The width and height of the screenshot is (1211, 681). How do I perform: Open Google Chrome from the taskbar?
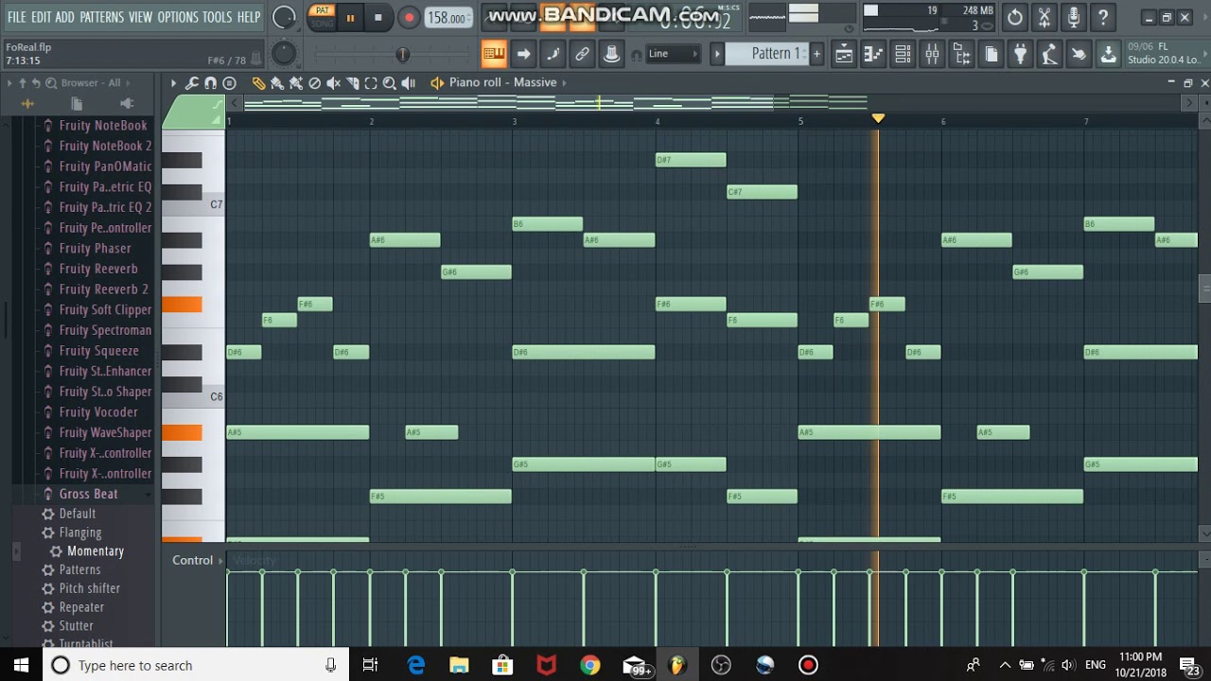(589, 666)
